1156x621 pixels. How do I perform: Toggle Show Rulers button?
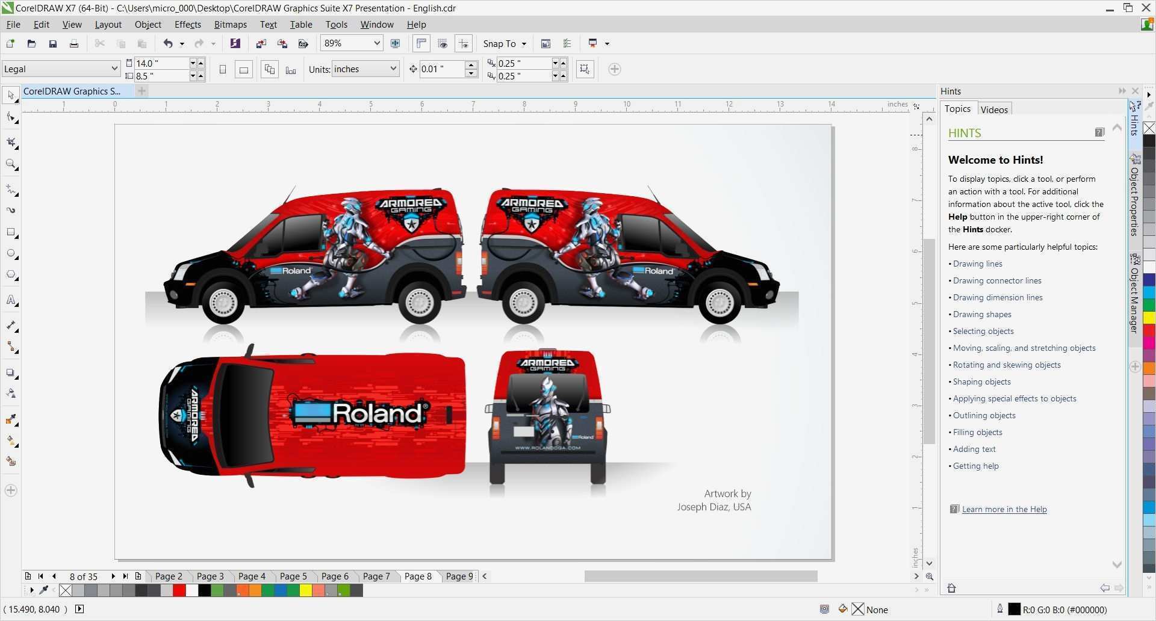tap(421, 43)
